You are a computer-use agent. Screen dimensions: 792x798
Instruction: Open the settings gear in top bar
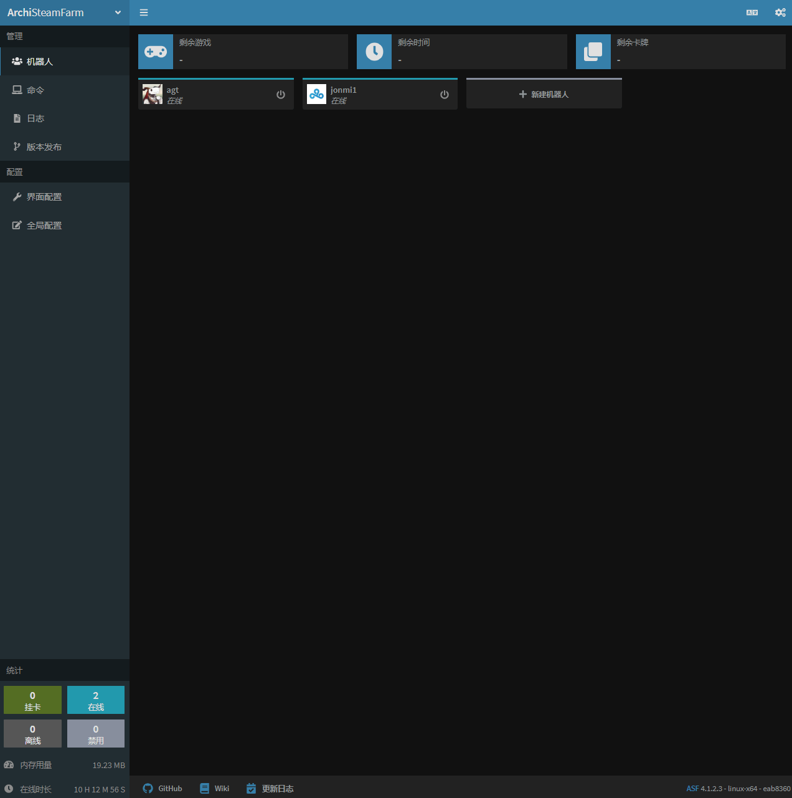coord(780,12)
